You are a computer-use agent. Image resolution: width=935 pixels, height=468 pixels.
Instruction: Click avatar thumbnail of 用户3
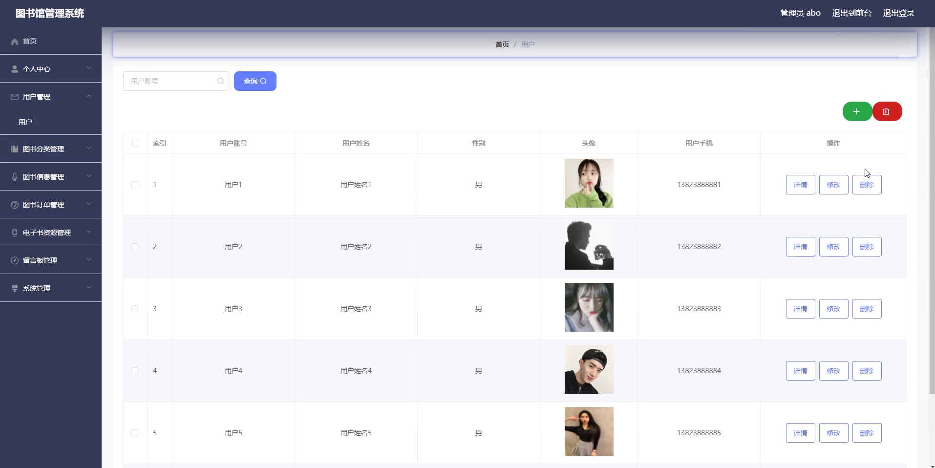589,307
